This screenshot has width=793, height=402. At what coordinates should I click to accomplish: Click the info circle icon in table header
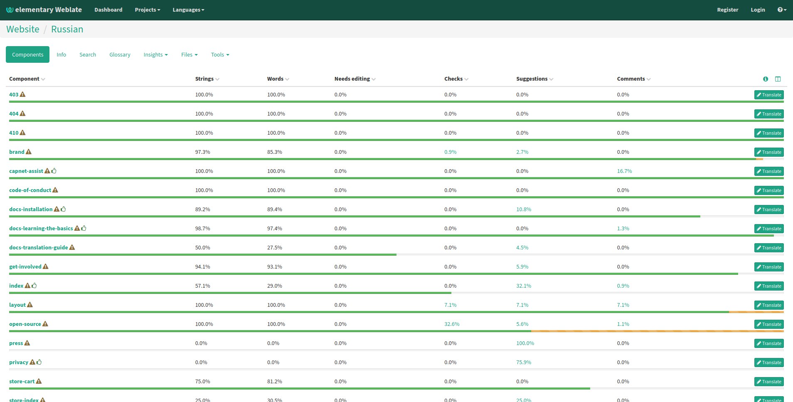(766, 79)
